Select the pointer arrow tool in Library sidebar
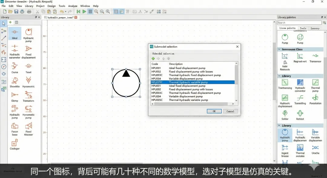 click(x=4, y=24)
